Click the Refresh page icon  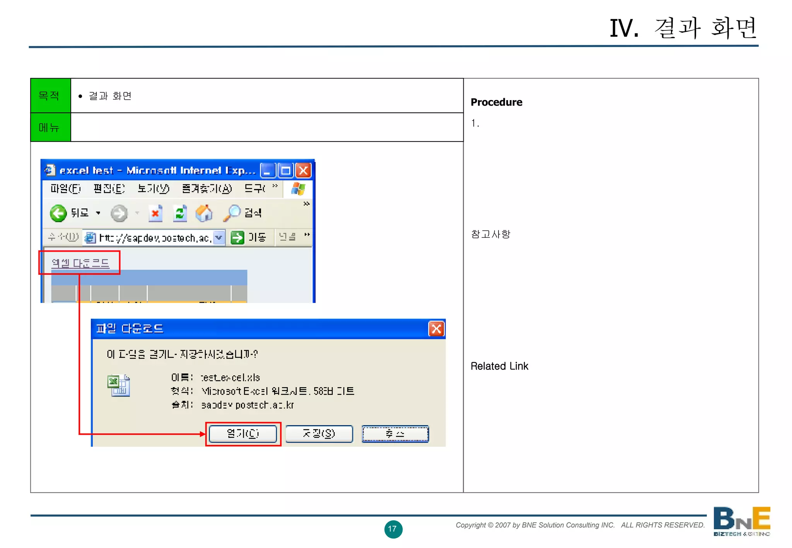[x=180, y=213]
